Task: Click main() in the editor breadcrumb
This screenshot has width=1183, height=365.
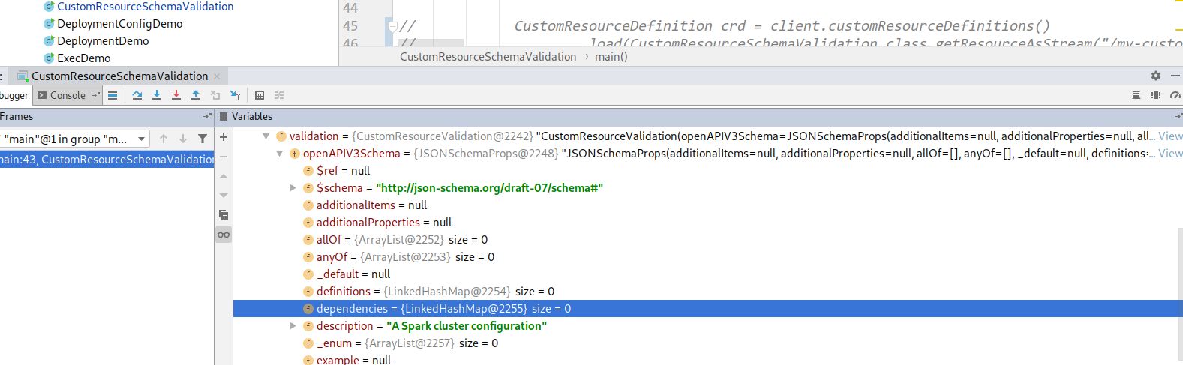Action: click(x=611, y=57)
